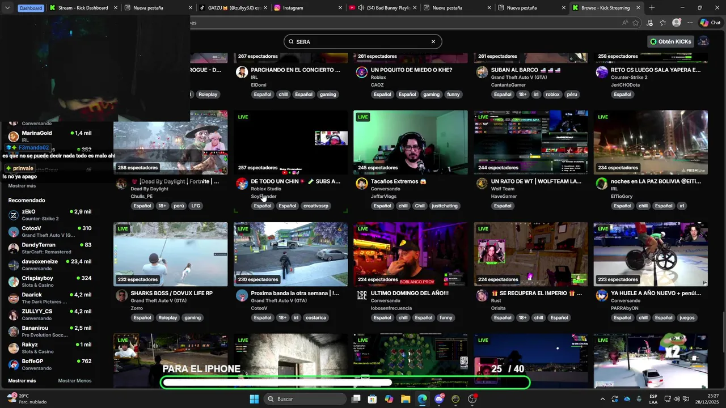Switch to the GATZU TikTok tab
Viewport: 726px width, 408px height.
pos(233,8)
